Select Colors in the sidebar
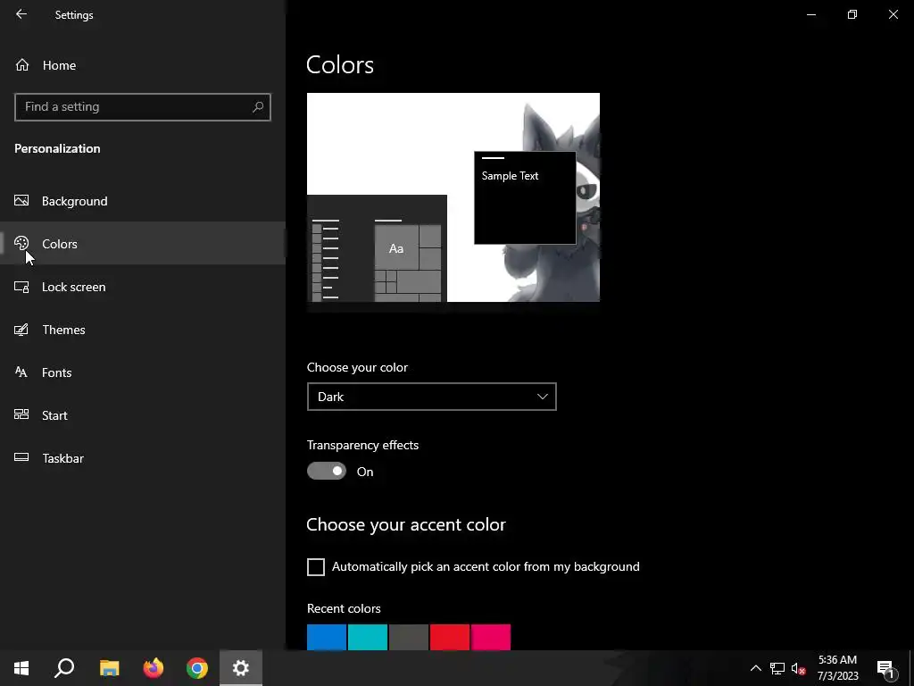The image size is (914, 686). click(x=143, y=243)
